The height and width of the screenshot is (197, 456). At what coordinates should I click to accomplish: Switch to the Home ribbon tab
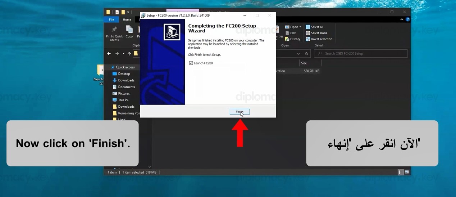pyautogui.click(x=127, y=19)
